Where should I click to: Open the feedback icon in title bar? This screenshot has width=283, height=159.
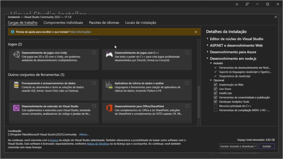247,4
